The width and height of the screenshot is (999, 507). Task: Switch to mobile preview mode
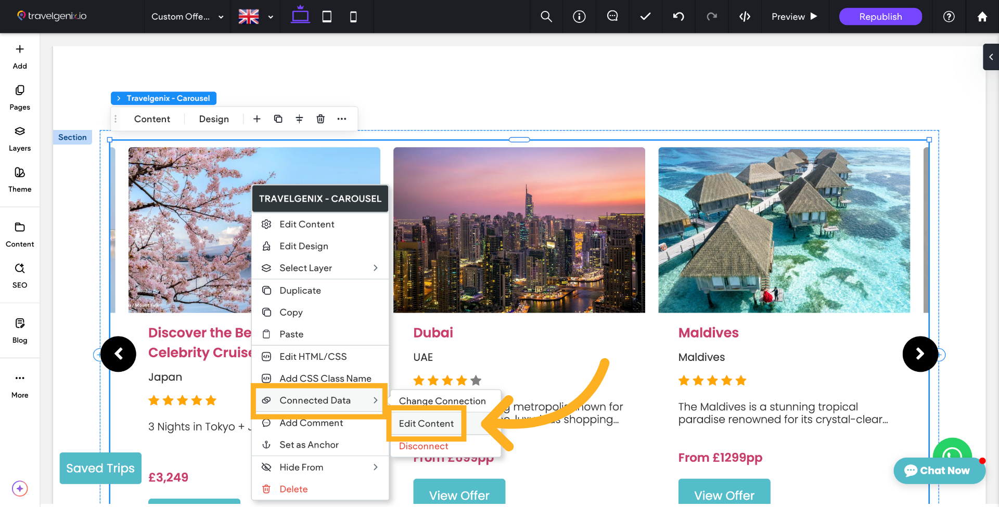(x=353, y=16)
